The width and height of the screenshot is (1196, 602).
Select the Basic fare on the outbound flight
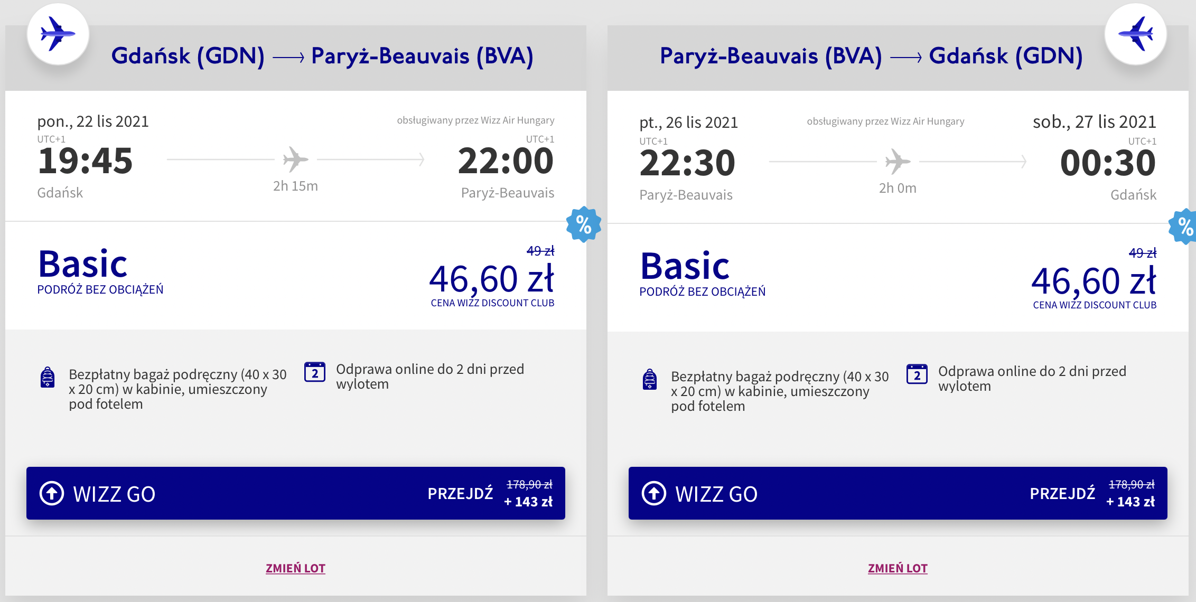(x=83, y=265)
